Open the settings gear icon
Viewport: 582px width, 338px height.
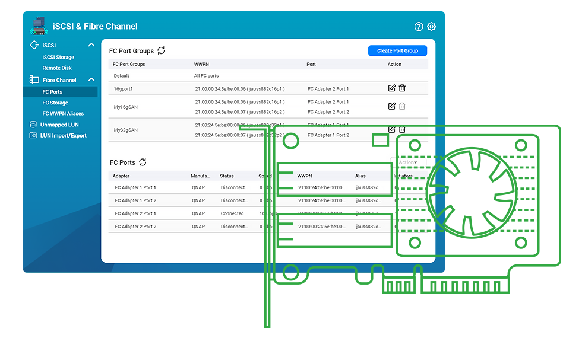pos(432,27)
